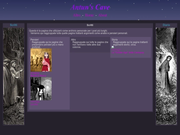
Task: Open the red-dressed anime girl menorah thumbnail
Action: [x=41, y=60]
